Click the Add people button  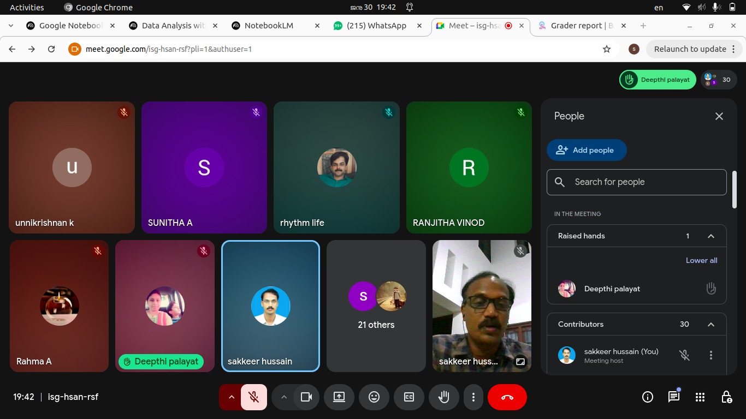(x=586, y=150)
